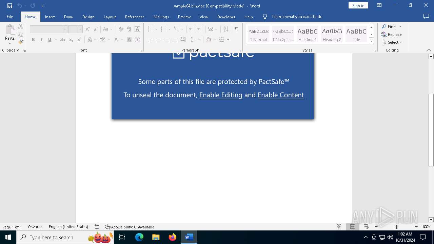
Task: Click the Sign in button
Action: point(358,5)
